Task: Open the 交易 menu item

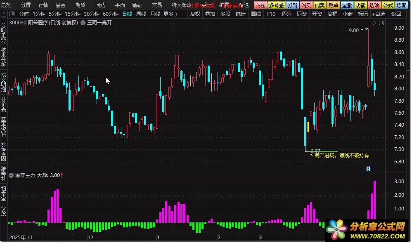Action: click(157, 5)
